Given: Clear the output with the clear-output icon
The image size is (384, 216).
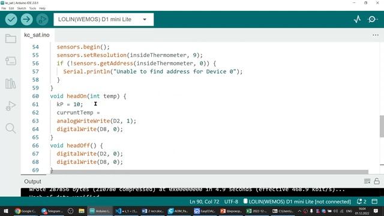Looking at the screenshot, I should 367,181.
